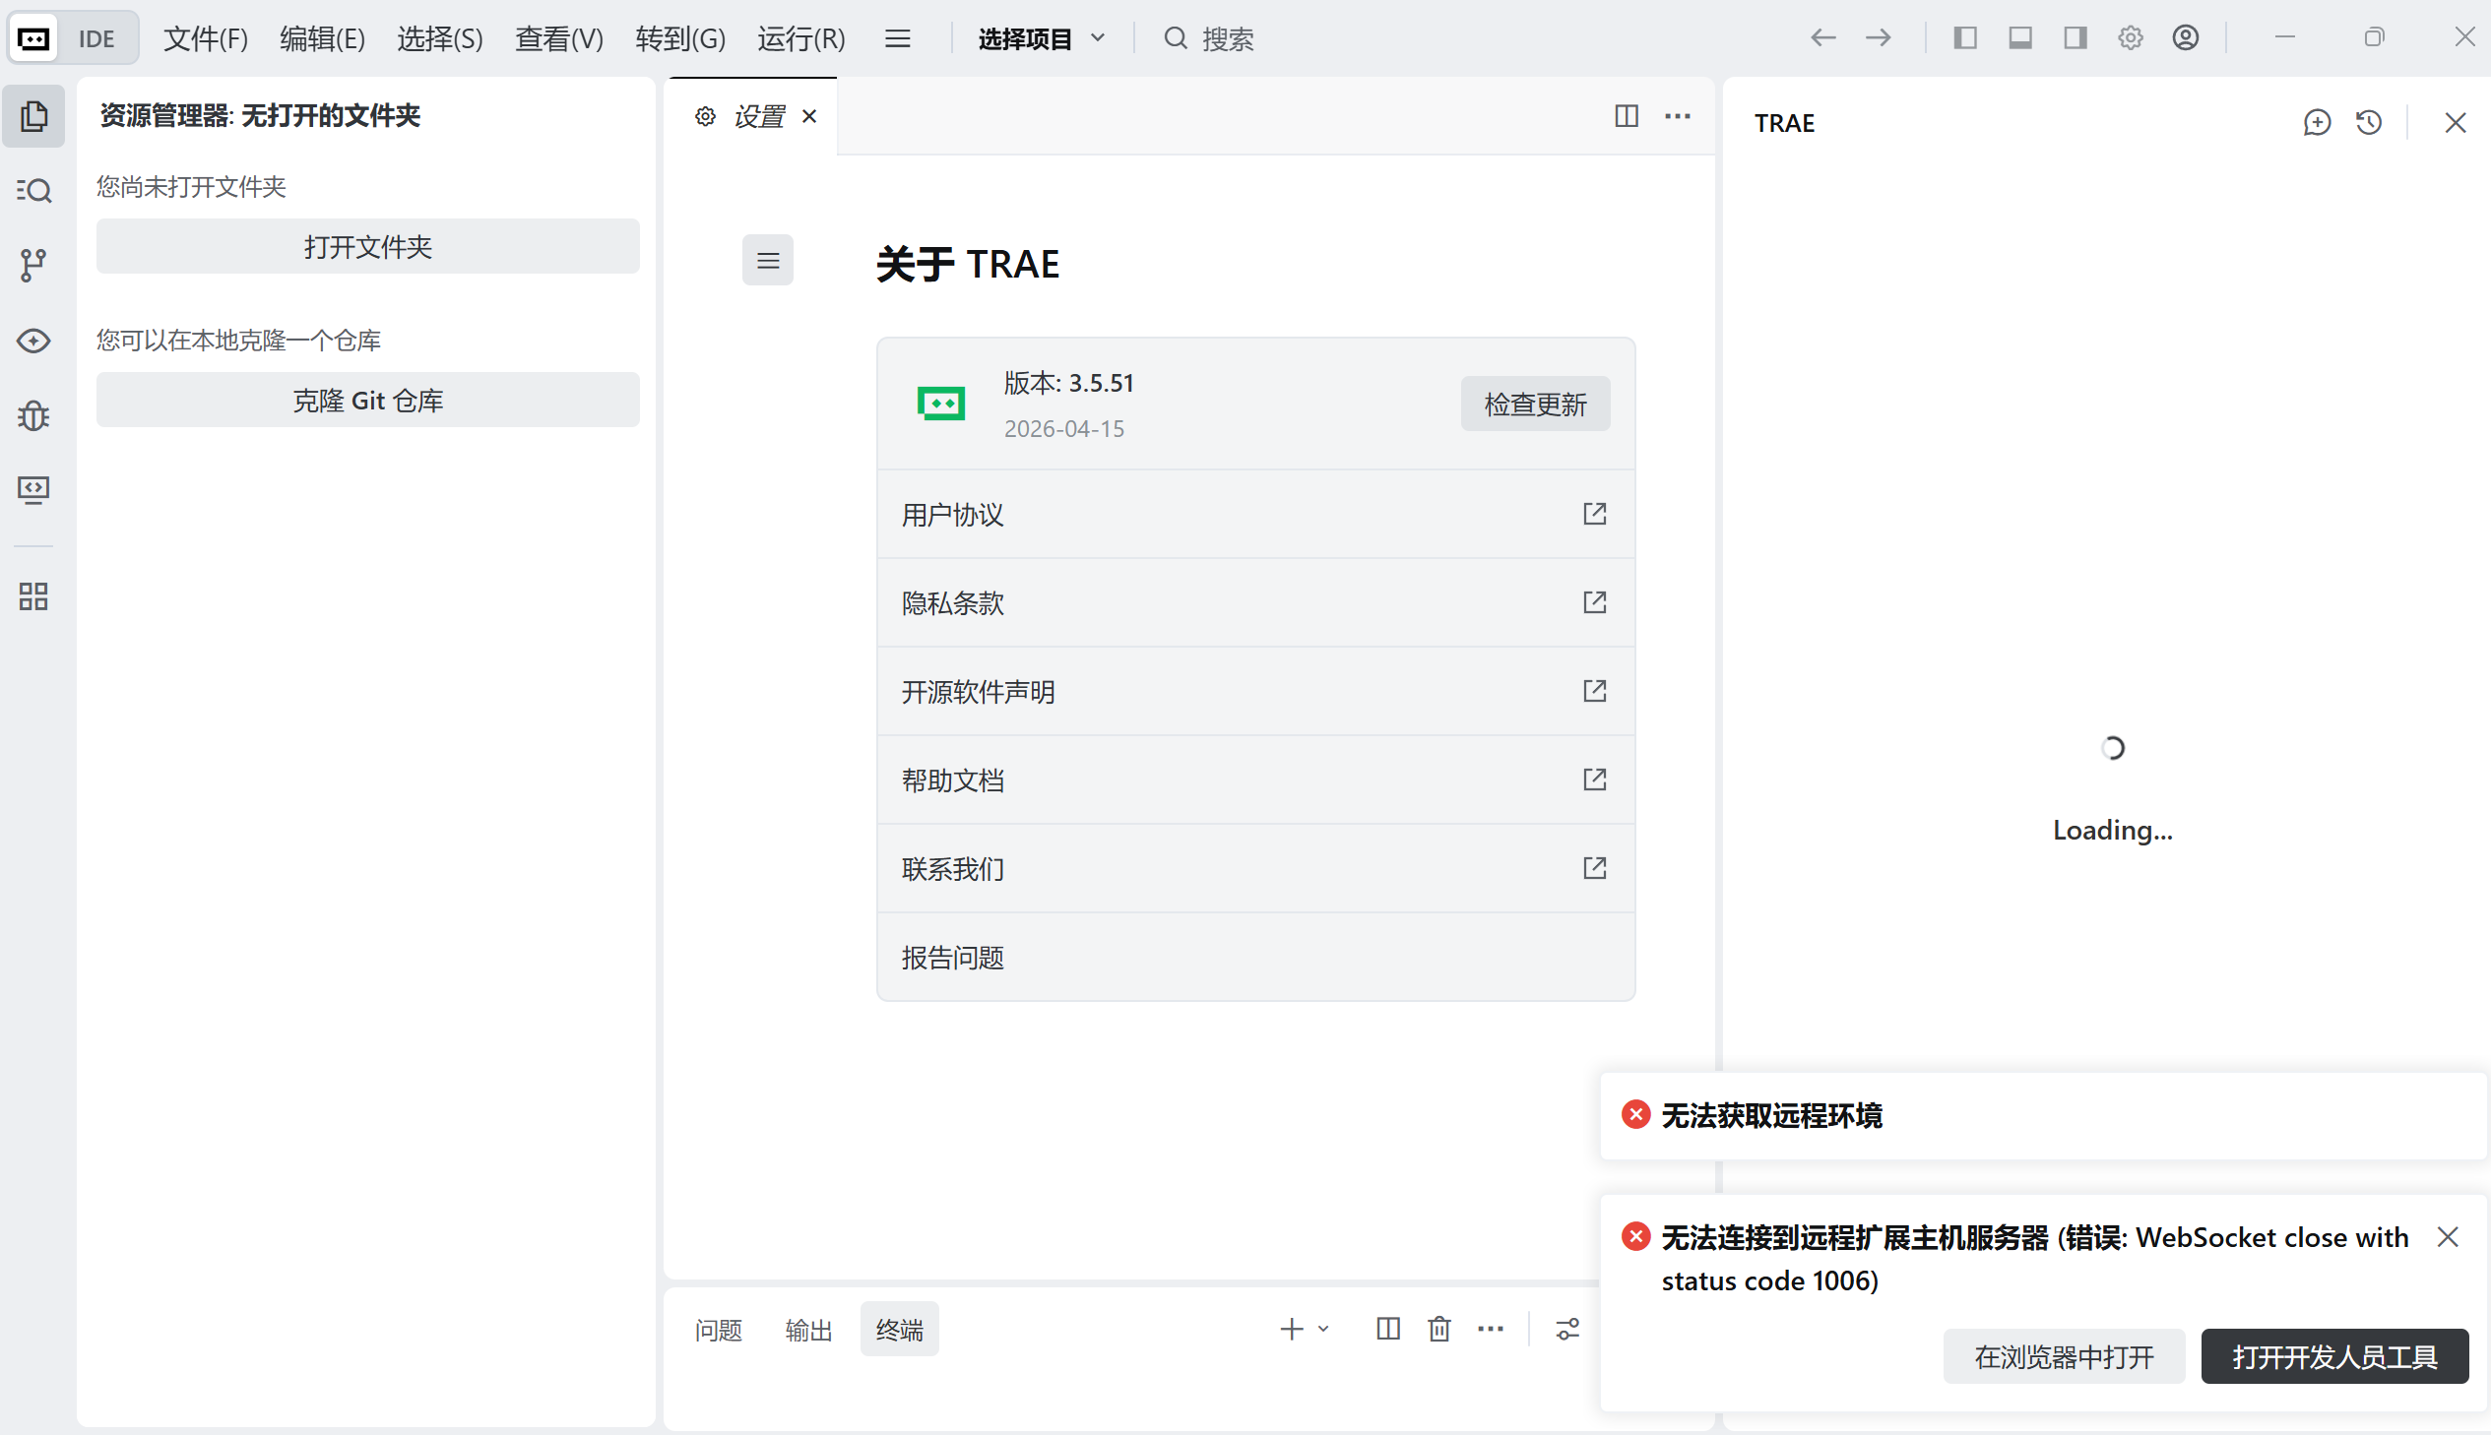The height and width of the screenshot is (1435, 2491).
Task: Expand the 选择项目 dropdown
Action: coord(1041,38)
